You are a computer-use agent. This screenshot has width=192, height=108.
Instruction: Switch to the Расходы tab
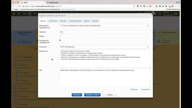(63, 21)
